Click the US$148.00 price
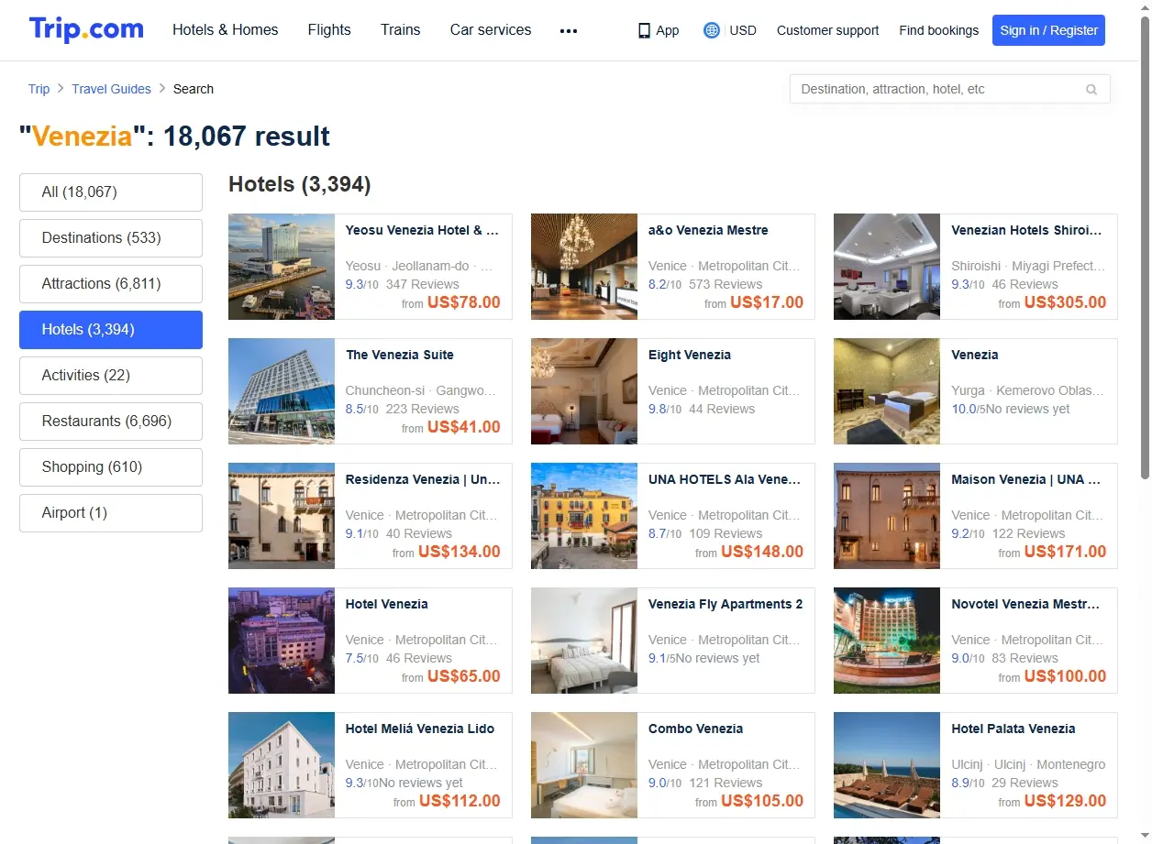1152x844 pixels. pos(762,552)
